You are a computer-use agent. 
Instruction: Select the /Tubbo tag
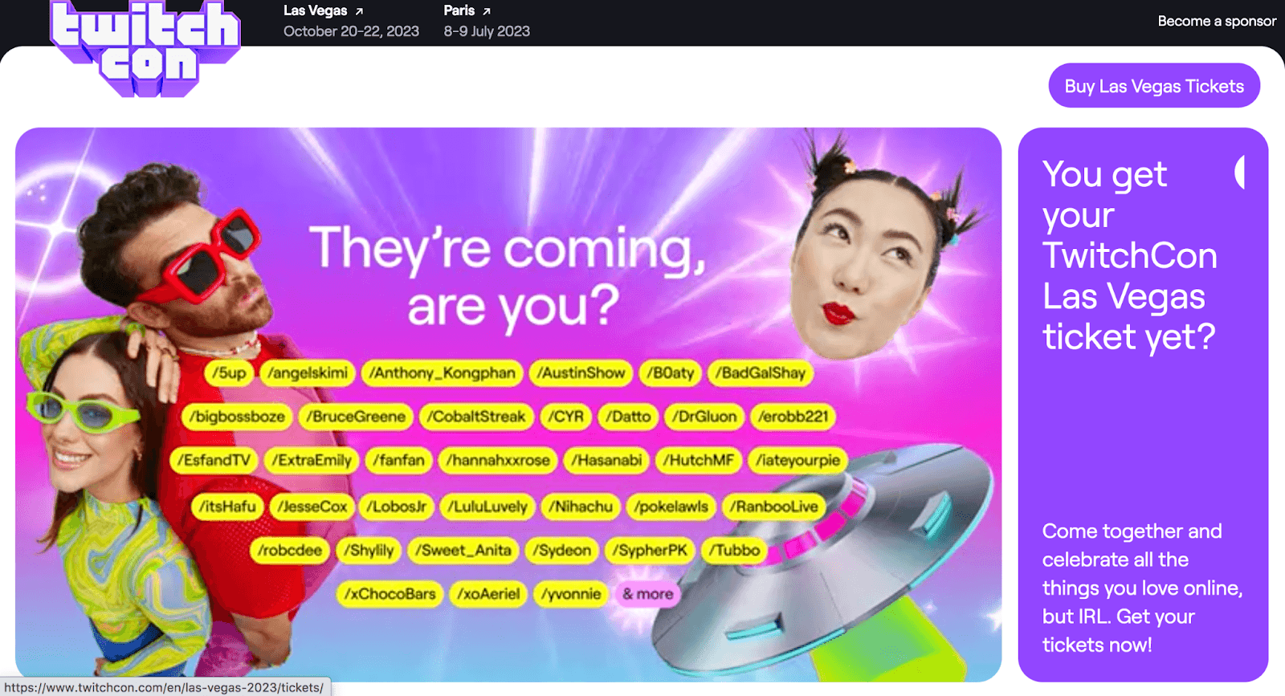734,551
